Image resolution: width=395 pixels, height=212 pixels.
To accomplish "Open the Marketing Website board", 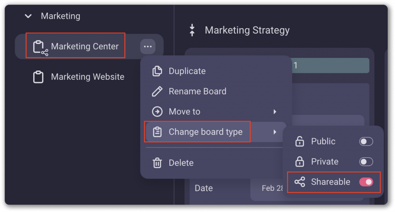I will [88, 77].
